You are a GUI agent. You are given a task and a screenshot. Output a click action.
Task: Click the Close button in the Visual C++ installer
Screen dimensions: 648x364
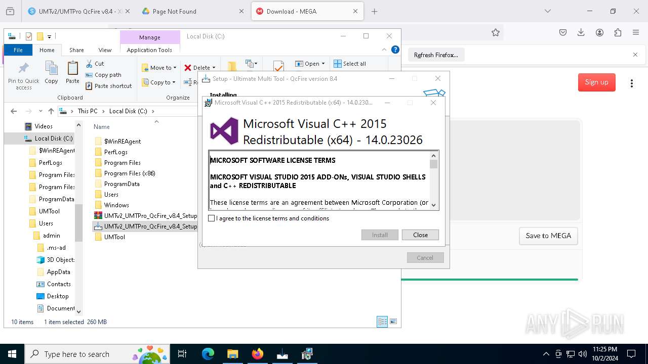click(x=420, y=235)
